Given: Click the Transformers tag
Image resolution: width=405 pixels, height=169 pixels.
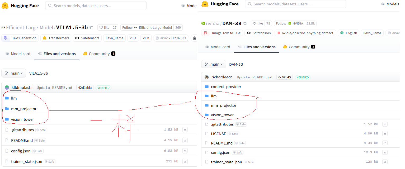Looking at the screenshot, I should click(x=55, y=38).
